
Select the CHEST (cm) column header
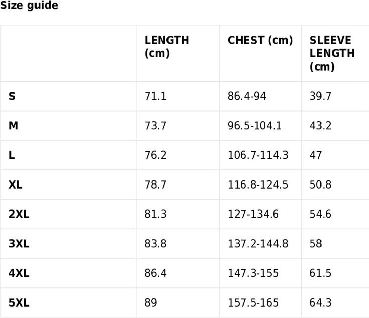pyautogui.click(x=260, y=41)
